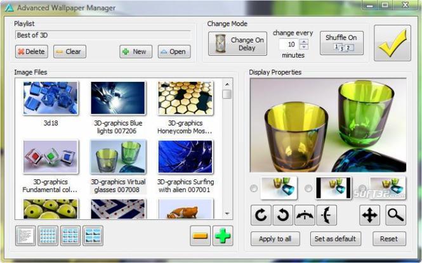
Task: Select the orange creature thumbnail
Action: pos(185,208)
